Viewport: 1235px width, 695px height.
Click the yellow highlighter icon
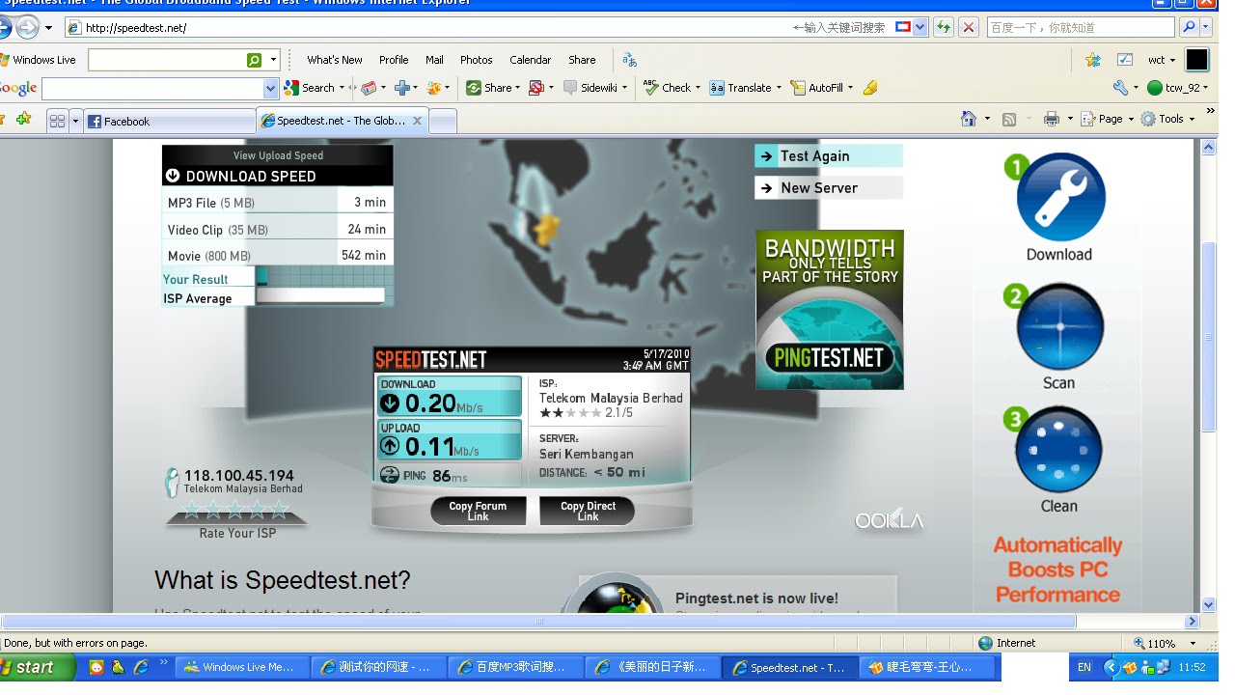pos(870,88)
